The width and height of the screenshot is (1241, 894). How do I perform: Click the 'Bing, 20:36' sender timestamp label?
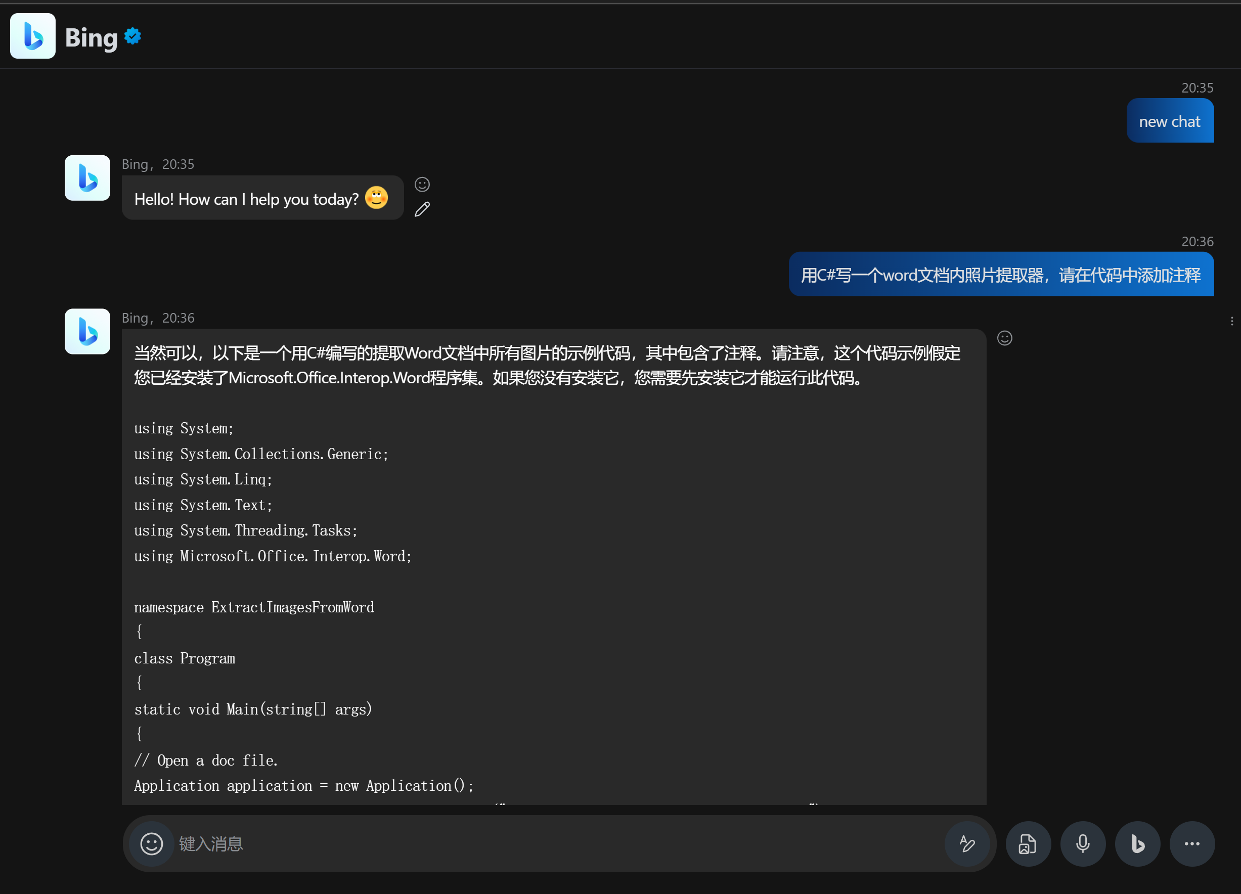pos(158,318)
